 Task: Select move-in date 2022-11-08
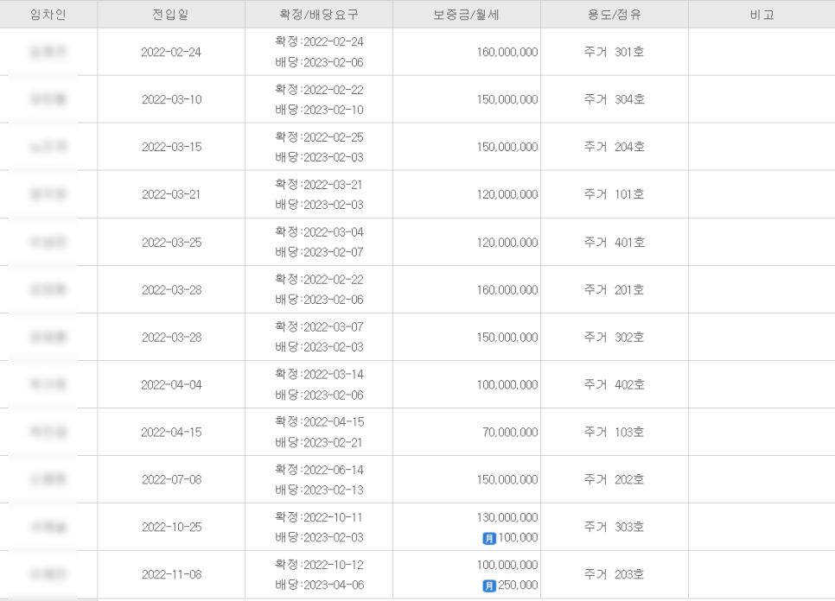[x=171, y=574]
